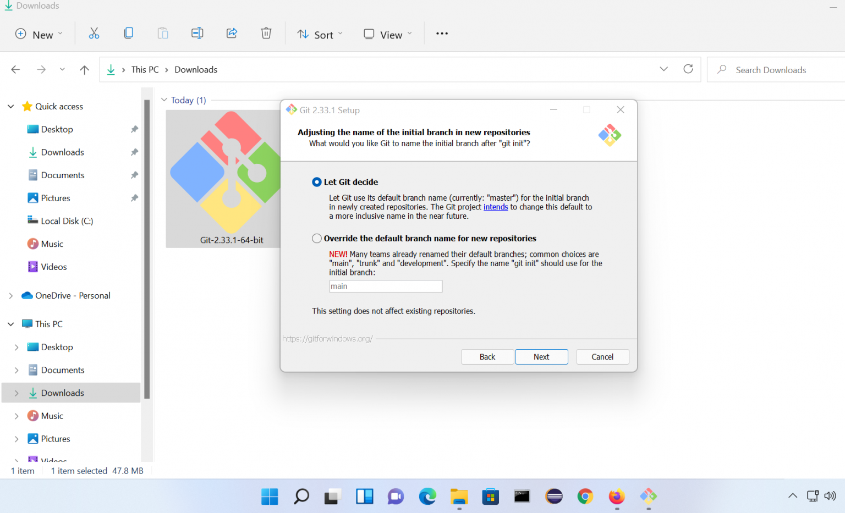The width and height of the screenshot is (845, 513).
Task: Open the Sort dropdown
Action: 320,34
